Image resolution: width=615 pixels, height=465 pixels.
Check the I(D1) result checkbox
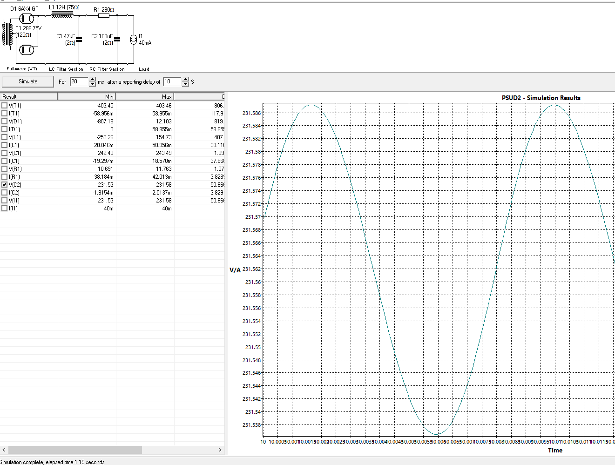(x=5, y=129)
